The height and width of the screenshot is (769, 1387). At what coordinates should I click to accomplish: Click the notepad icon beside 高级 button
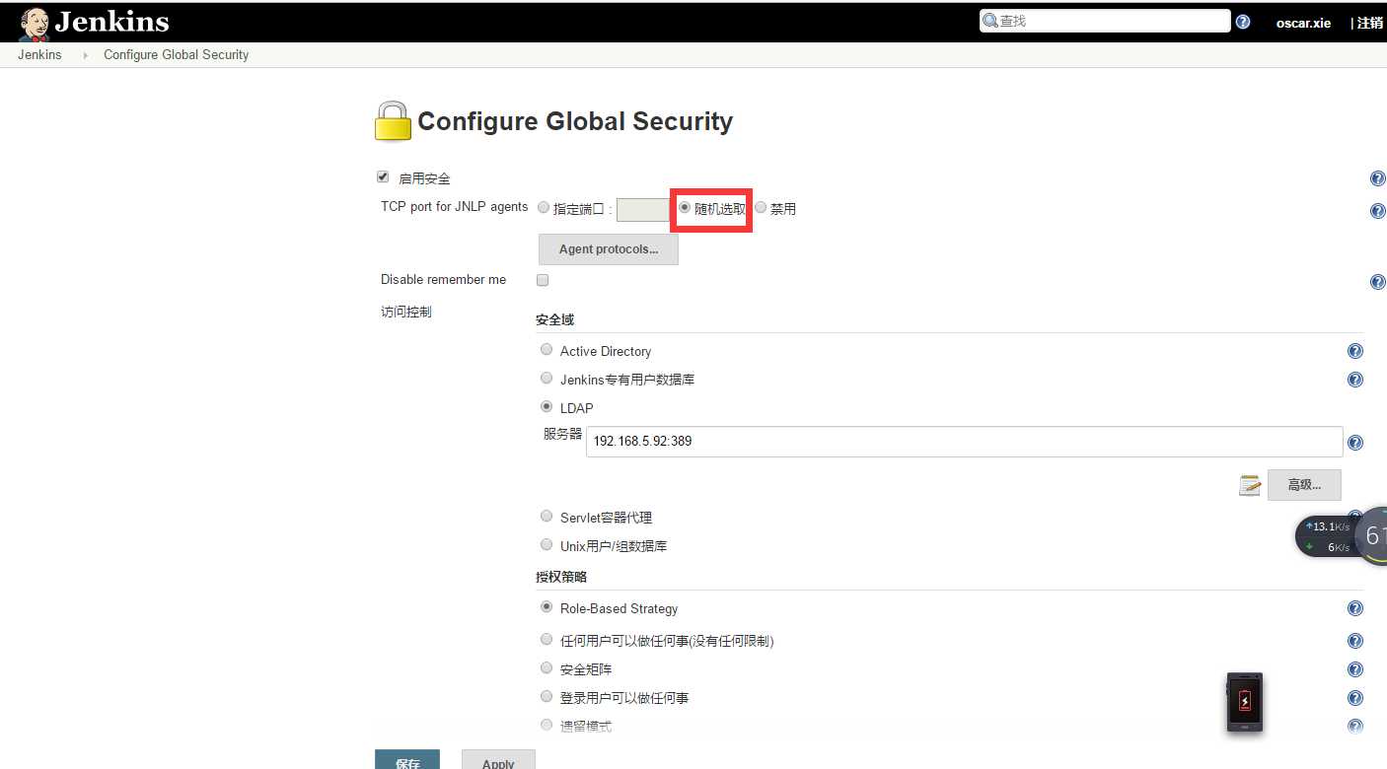coord(1250,485)
